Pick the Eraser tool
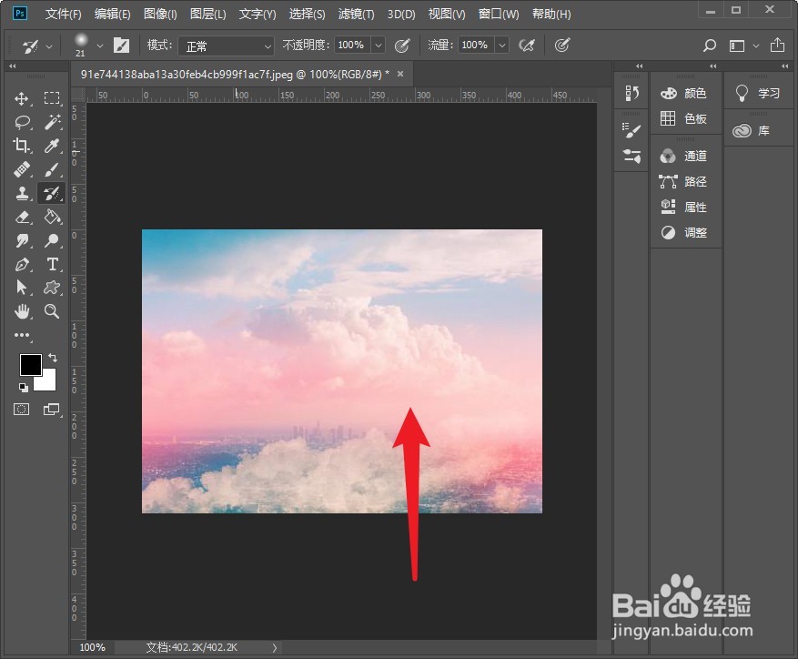 pyautogui.click(x=21, y=217)
